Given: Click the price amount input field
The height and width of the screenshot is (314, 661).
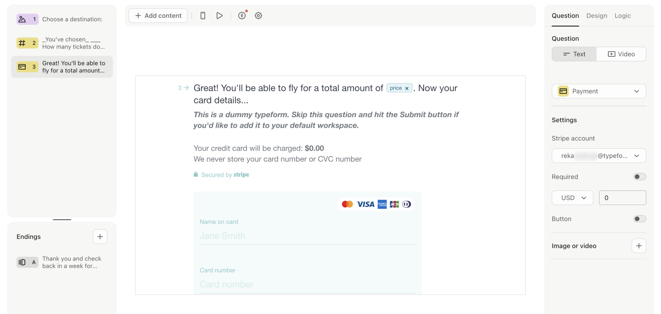Looking at the screenshot, I should [x=622, y=198].
